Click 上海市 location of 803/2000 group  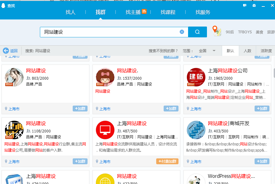pyautogui.click(x=14, y=109)
